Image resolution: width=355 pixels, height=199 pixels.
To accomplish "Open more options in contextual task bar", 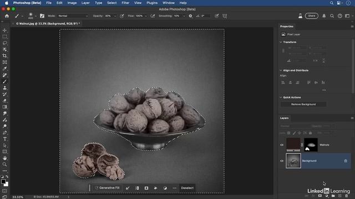I will [174, 188].
